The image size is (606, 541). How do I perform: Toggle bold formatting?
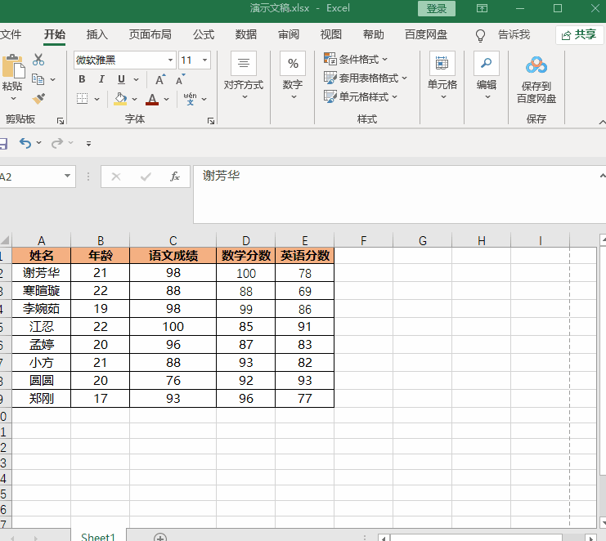tap(82, 80)
